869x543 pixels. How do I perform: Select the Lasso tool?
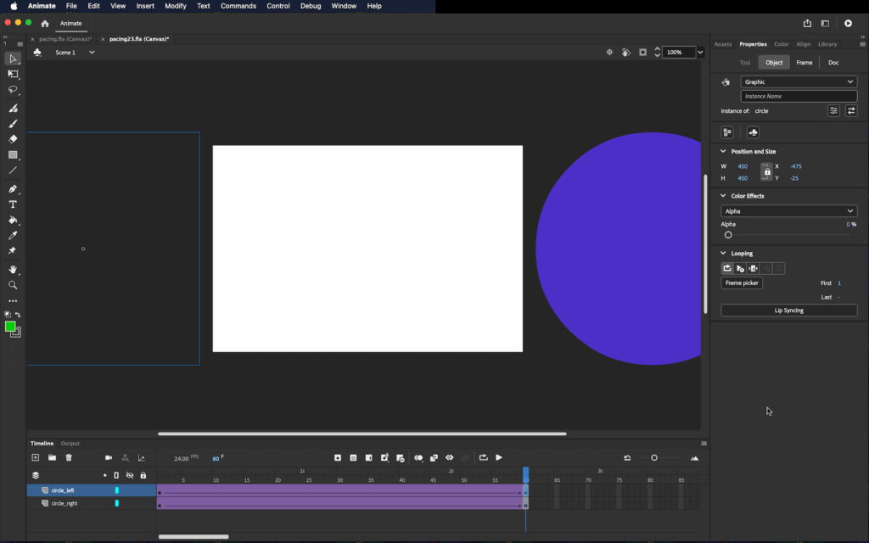pyautogui.click(x=13, y=89)
